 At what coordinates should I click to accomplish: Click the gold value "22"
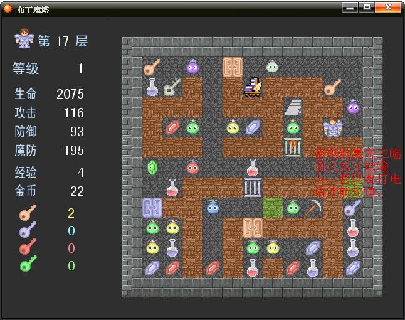pos(77,191)
